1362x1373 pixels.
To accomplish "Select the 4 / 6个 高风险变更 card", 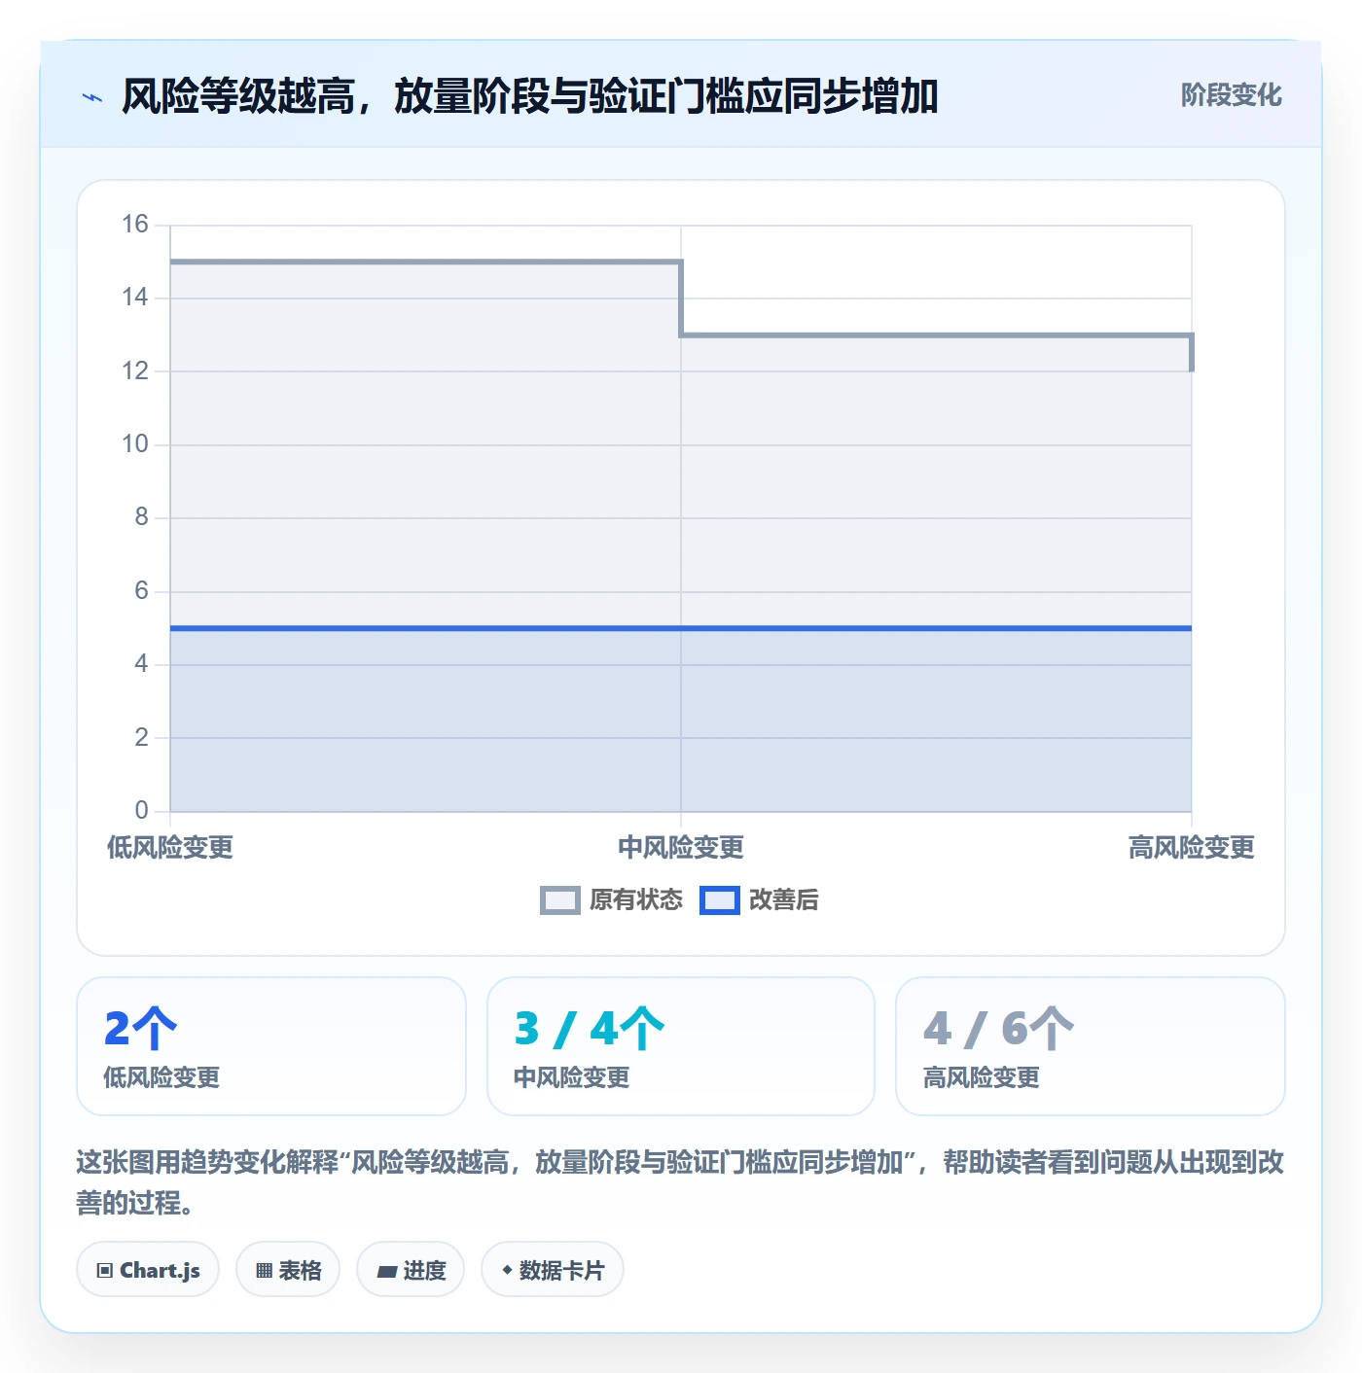I will click(x=1091, y=1046).
